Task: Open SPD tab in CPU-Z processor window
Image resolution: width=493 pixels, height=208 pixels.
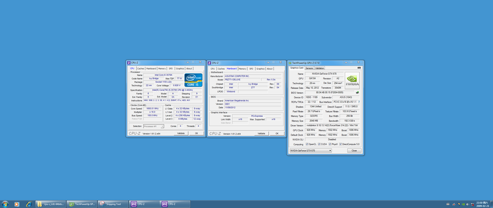Action: pos(171,69)
